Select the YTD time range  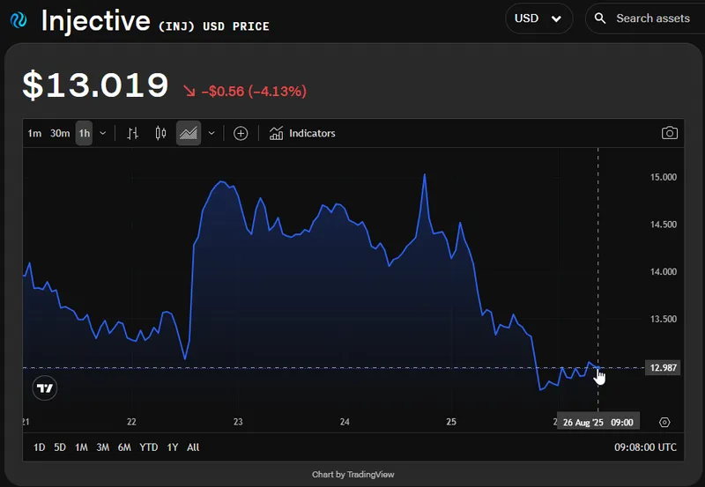[149, 447]
